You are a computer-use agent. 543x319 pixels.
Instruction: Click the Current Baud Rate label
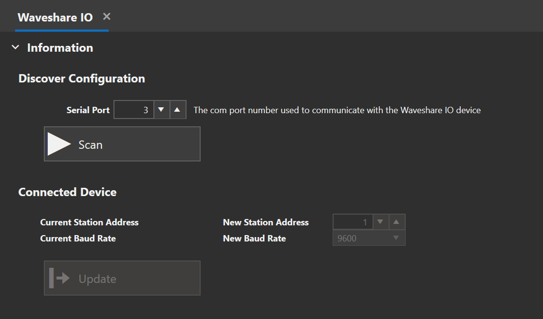[78, 239]
